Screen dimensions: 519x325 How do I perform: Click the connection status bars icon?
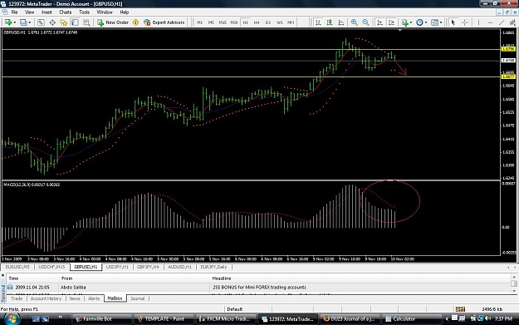tap(460, 309)
